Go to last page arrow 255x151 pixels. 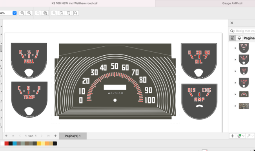pos(48,136)
